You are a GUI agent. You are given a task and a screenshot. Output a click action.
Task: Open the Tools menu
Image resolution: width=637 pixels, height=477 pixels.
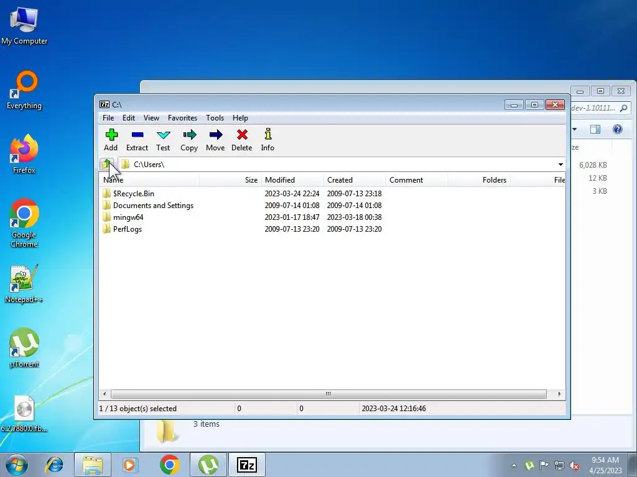(215, 118)
